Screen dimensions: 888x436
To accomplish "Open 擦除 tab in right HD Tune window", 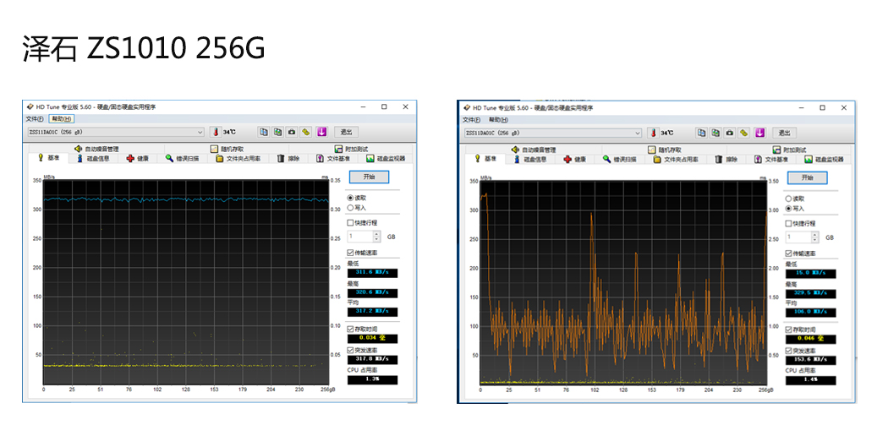I will (x=726, y=160).
